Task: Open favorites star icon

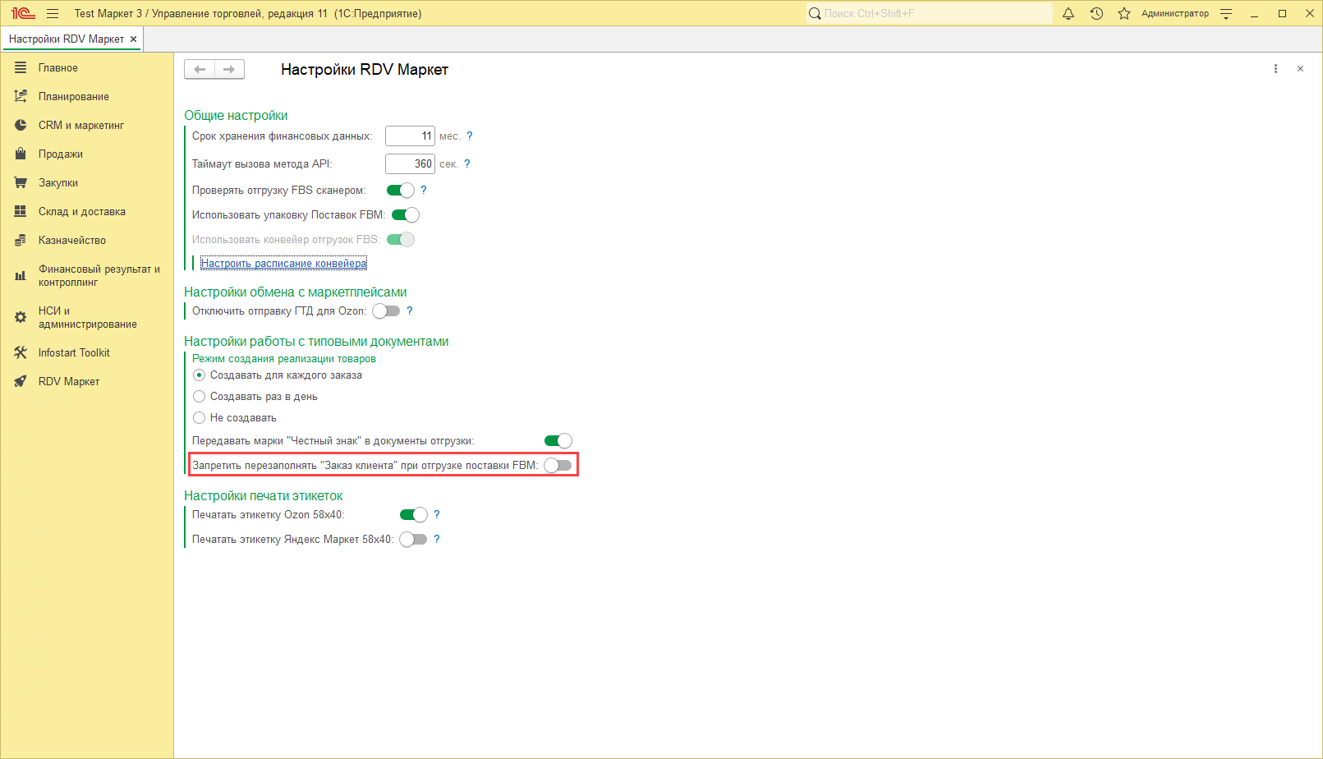Action: 1124,13
